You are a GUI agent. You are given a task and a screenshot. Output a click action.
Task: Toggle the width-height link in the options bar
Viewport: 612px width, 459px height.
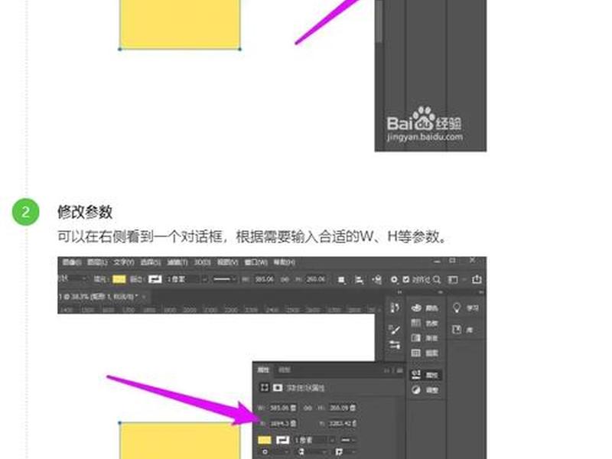pyautogui.click(x=285, y=279)
